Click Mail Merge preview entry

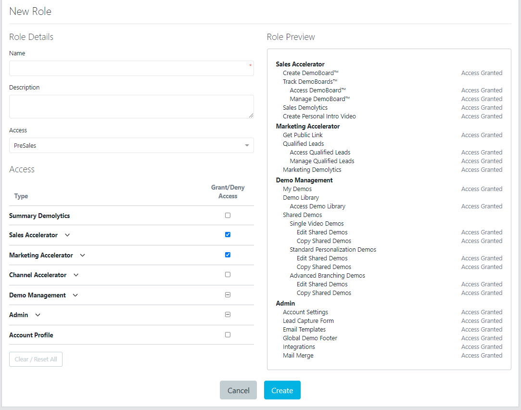point(298,355)
